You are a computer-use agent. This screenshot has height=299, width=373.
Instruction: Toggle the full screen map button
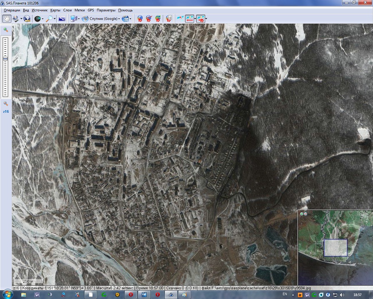point(62,18)
